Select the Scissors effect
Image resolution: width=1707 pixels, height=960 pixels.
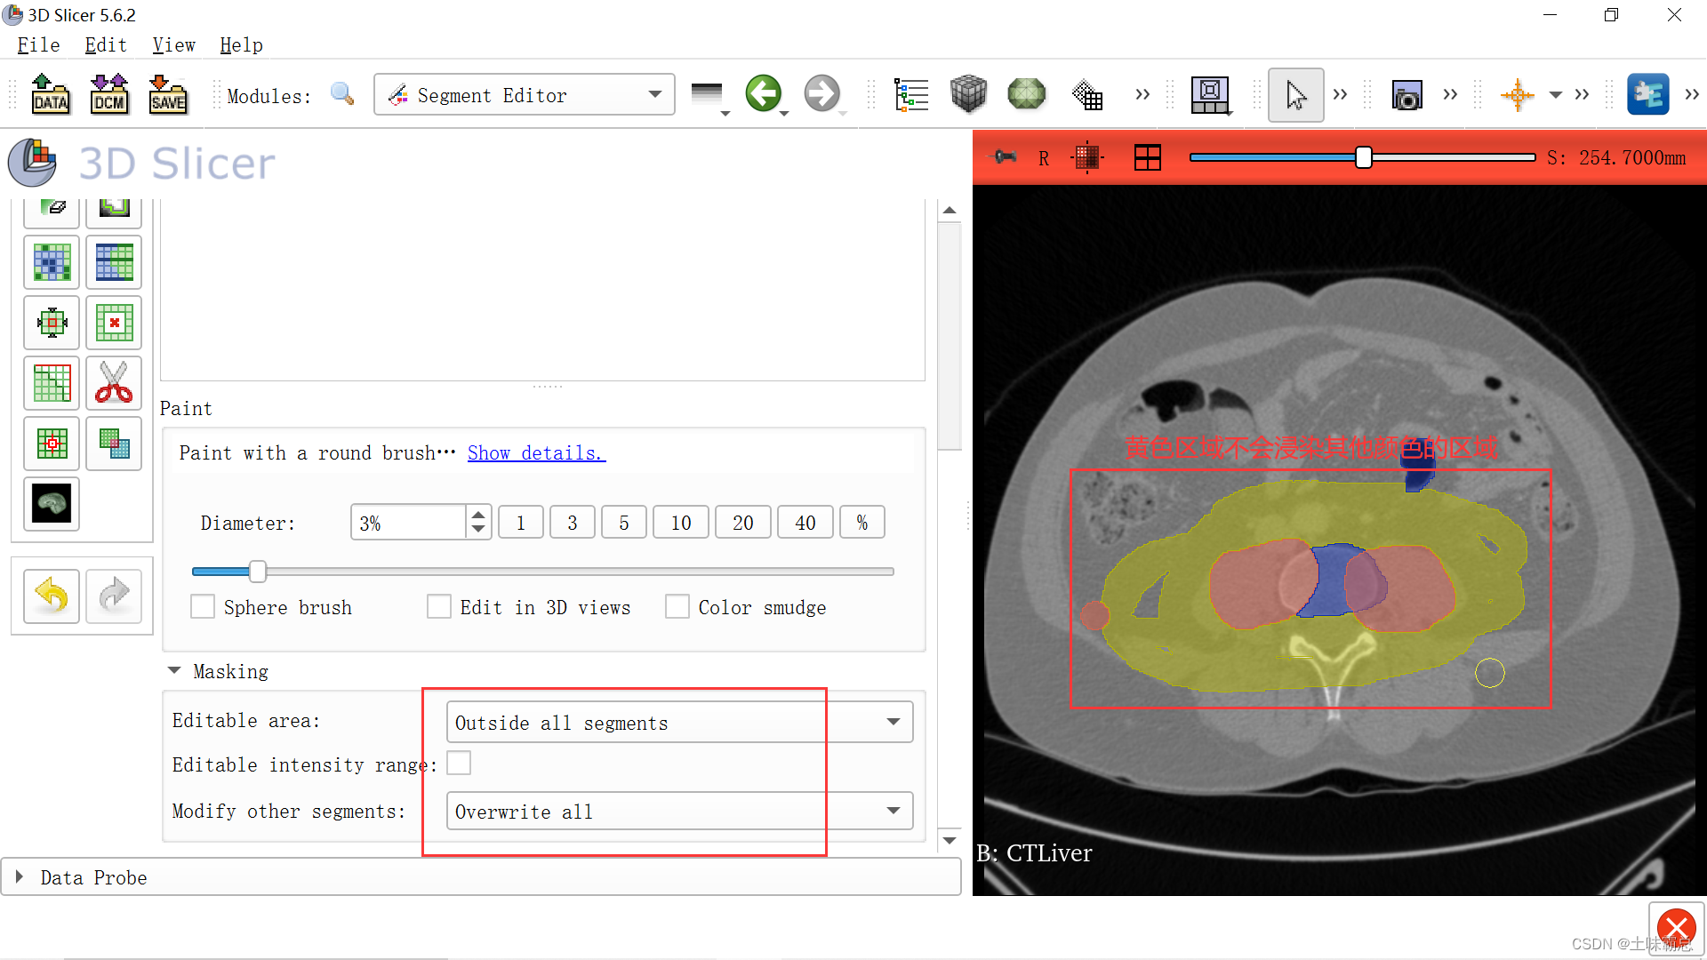[x=114, y=382]
